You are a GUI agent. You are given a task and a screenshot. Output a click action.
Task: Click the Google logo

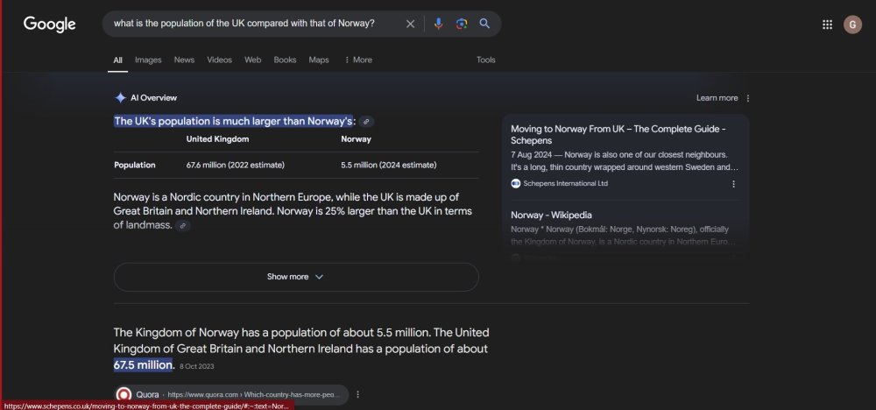click(49, 24)
